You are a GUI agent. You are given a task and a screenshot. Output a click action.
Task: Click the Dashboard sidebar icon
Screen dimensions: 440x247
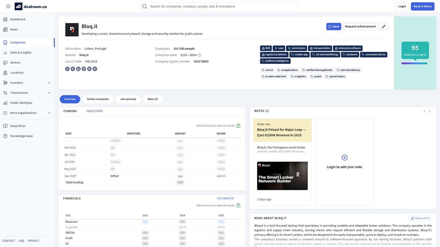(5, 19)
